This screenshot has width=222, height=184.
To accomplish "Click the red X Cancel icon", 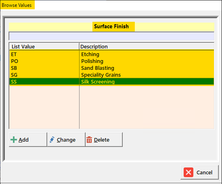I will (188, 172).
